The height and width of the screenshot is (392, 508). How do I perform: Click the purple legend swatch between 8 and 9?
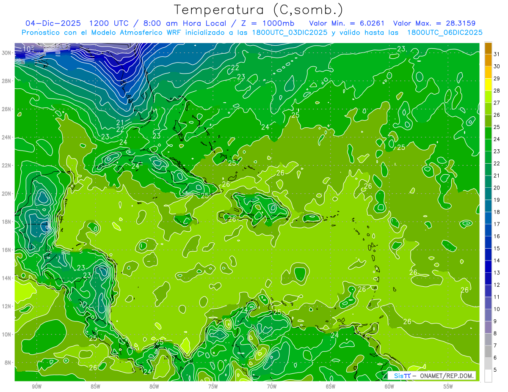(x=488, y=327)
